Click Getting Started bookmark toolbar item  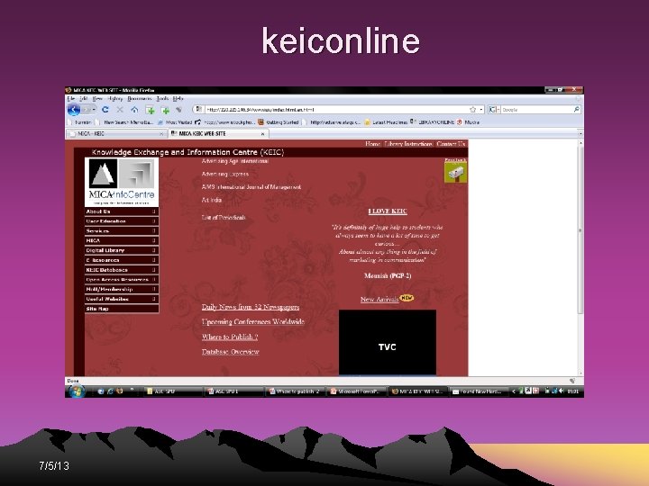point(279,121)
